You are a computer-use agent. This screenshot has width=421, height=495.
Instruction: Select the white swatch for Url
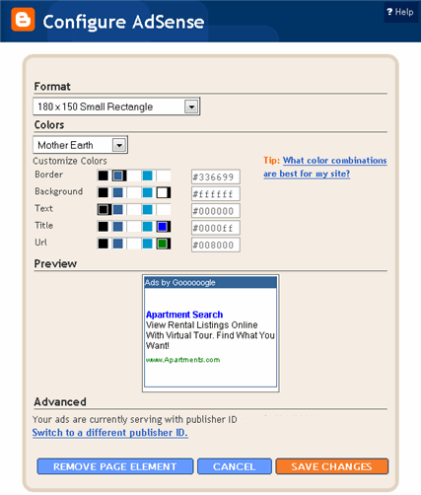133,244
